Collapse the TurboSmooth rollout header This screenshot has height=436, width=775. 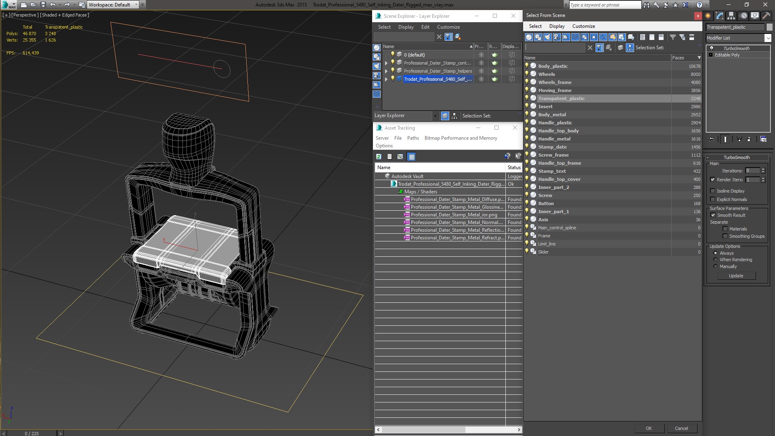point(736,157)
